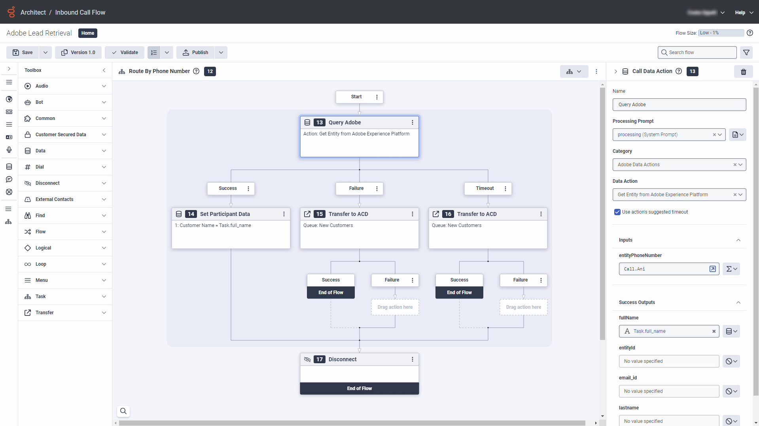The image size is (759, 426).
Task: Expand the Audio toolbox category
Action: click(65, 86)
